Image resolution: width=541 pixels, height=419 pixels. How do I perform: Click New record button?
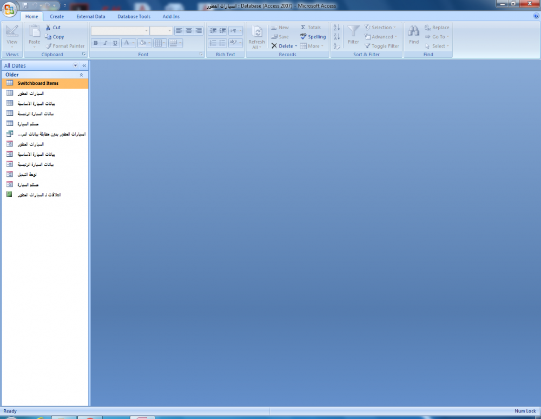coord(280,27)
